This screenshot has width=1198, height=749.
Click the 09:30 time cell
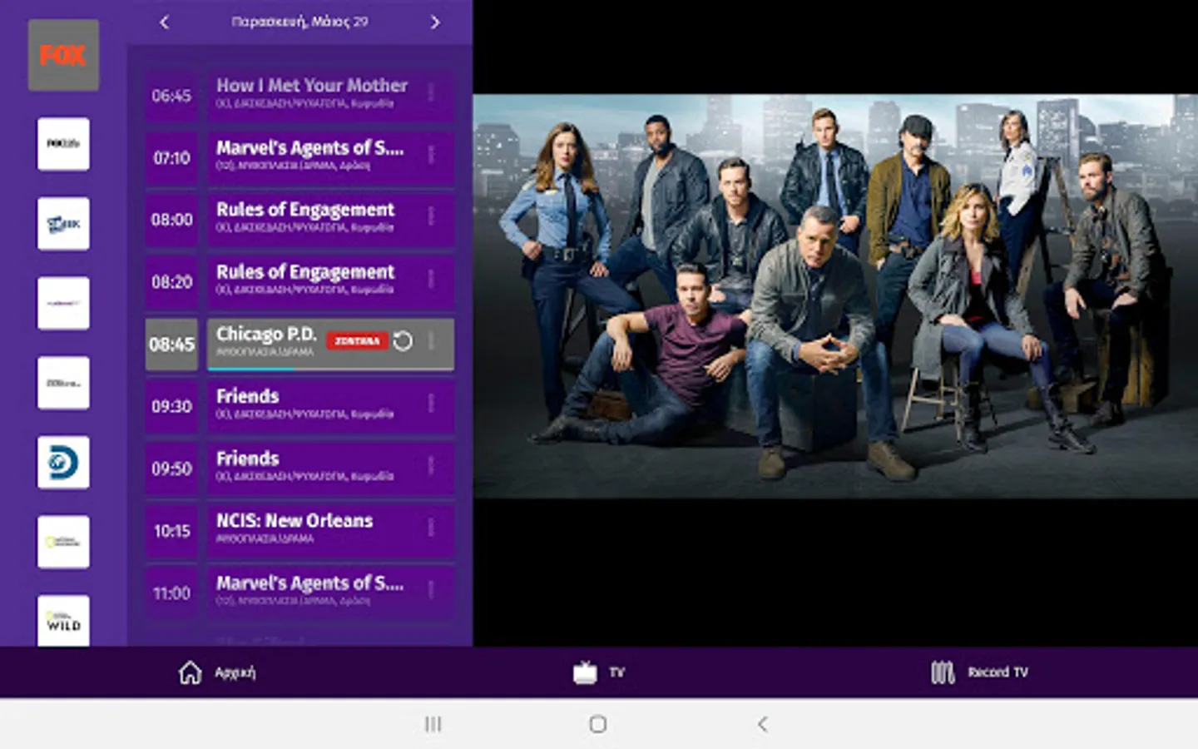[x=171, y=406]
